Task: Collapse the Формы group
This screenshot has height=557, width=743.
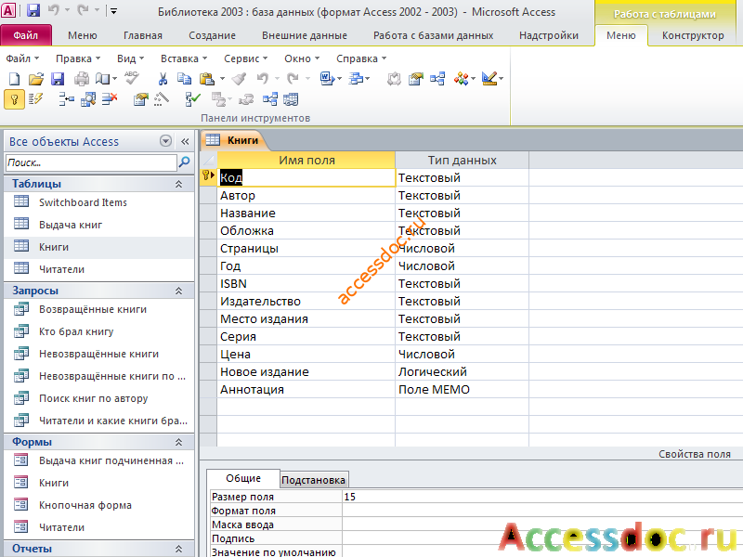Action: click(178, 442)
